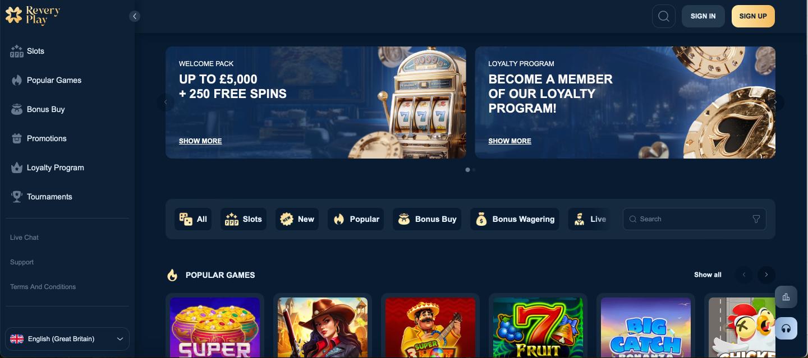
Task: Advance Popular Games carousel to the right
Action: 766,275
